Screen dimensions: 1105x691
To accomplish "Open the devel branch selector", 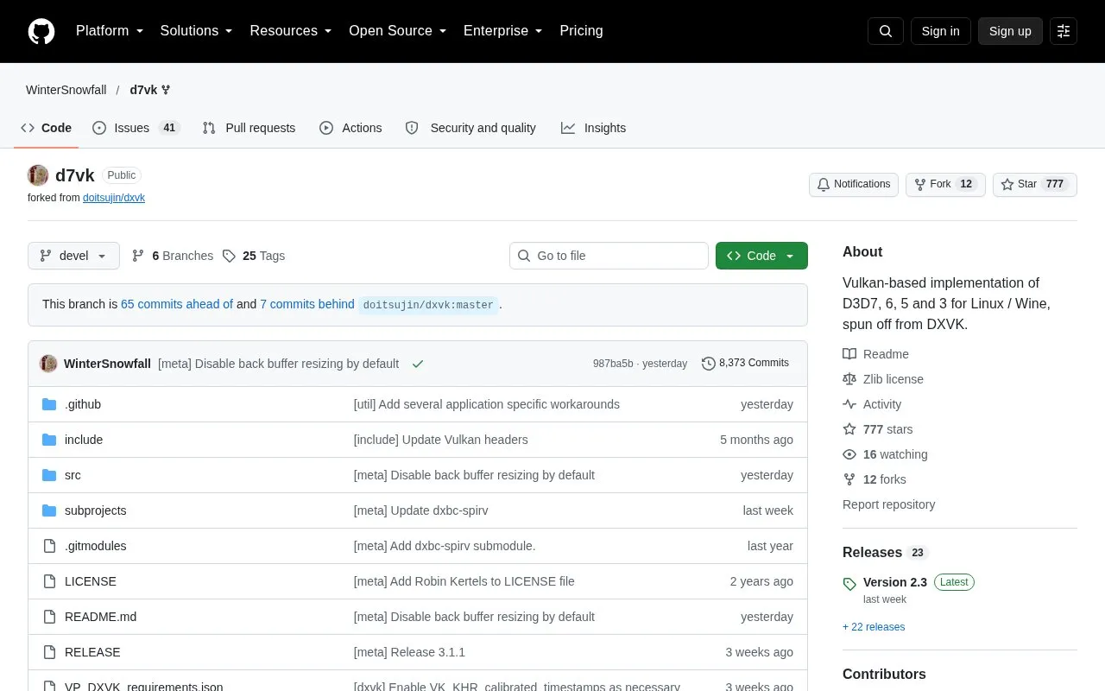I will [73, 256].
